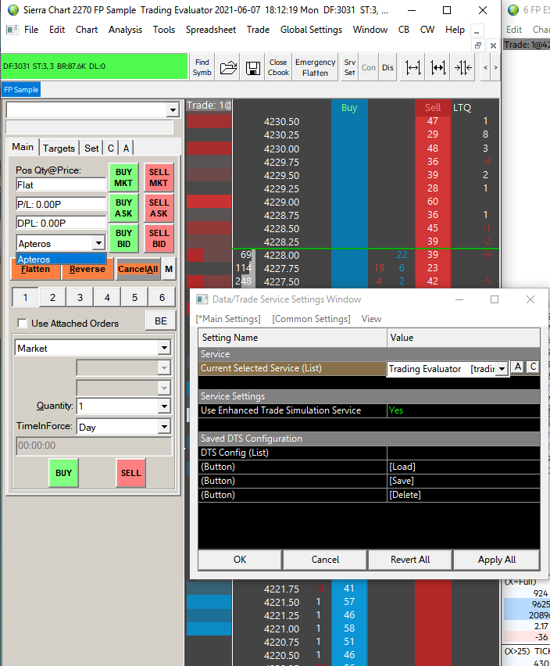
Task: Click the Reverse button
Action: point(87,269)
